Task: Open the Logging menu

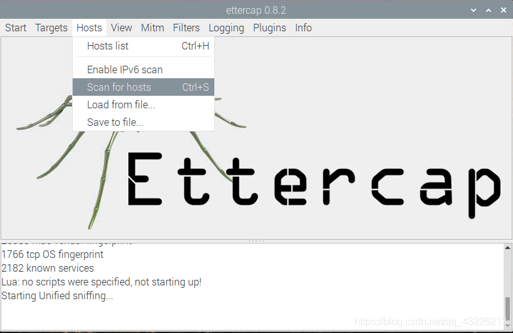Action: pyautogui.click(x=226, y=28)
